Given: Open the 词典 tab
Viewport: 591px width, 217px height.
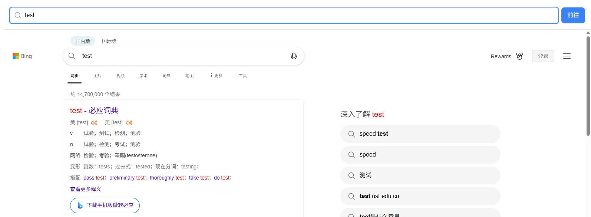Looking at the screenshot, I should pos(166,76).
